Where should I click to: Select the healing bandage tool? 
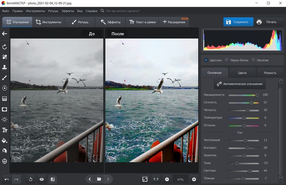pos(5,57)
